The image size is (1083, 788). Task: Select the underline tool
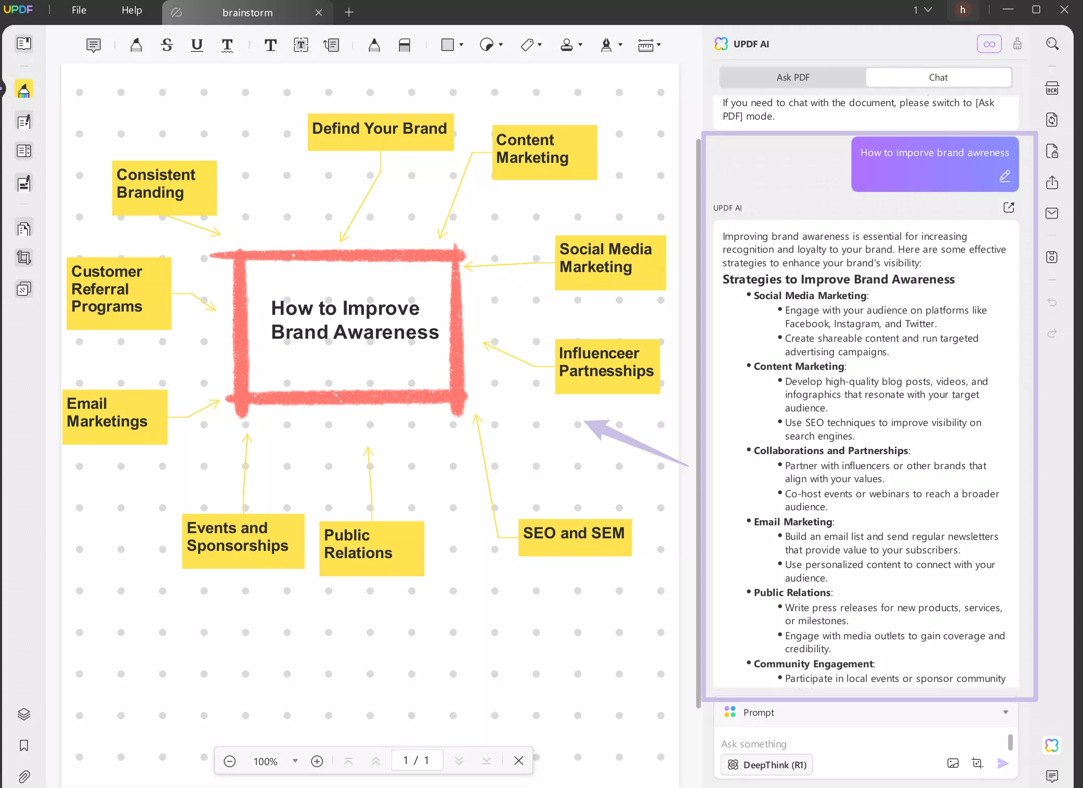197,45
